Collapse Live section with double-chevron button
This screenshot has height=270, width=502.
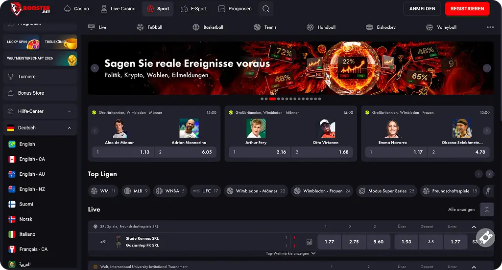pyautogui.click(x=487, y=209)
